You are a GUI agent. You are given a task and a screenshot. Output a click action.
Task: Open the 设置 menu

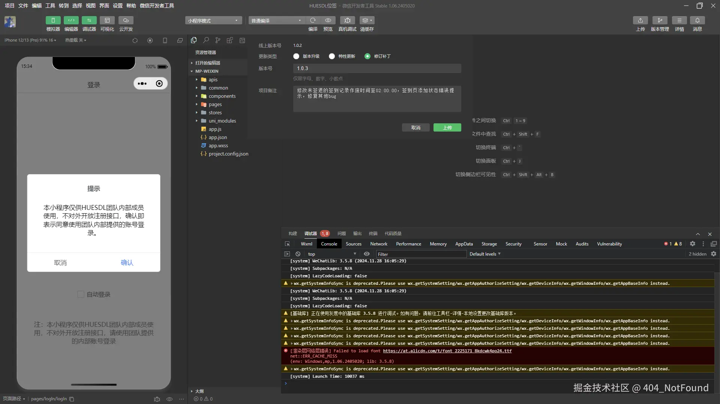(x=118, y=6)
